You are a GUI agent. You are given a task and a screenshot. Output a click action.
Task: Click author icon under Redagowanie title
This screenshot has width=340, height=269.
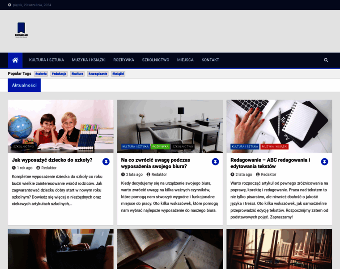[x=258, y=174]
